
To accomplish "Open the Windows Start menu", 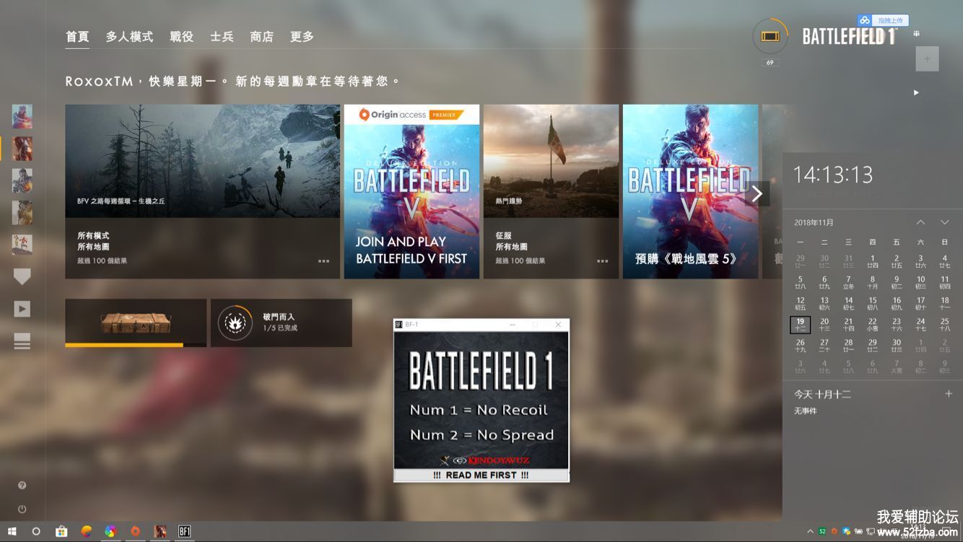I will tap(12, 532).
